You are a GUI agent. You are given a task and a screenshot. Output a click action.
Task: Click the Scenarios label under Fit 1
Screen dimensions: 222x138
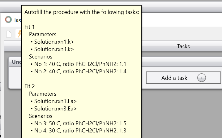pyautogui.click(x=41, y=56)
